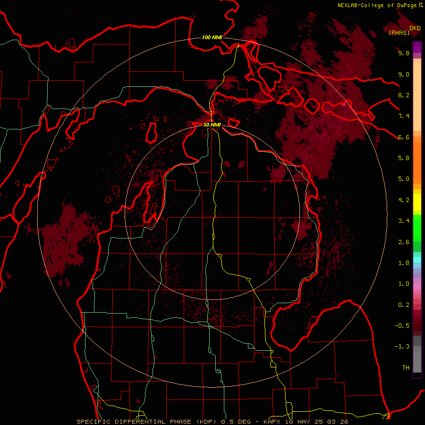Viewport: 425px width, 425px height.
Task: Click the yellow segment of the color bar
Action: tap(417, 202)
